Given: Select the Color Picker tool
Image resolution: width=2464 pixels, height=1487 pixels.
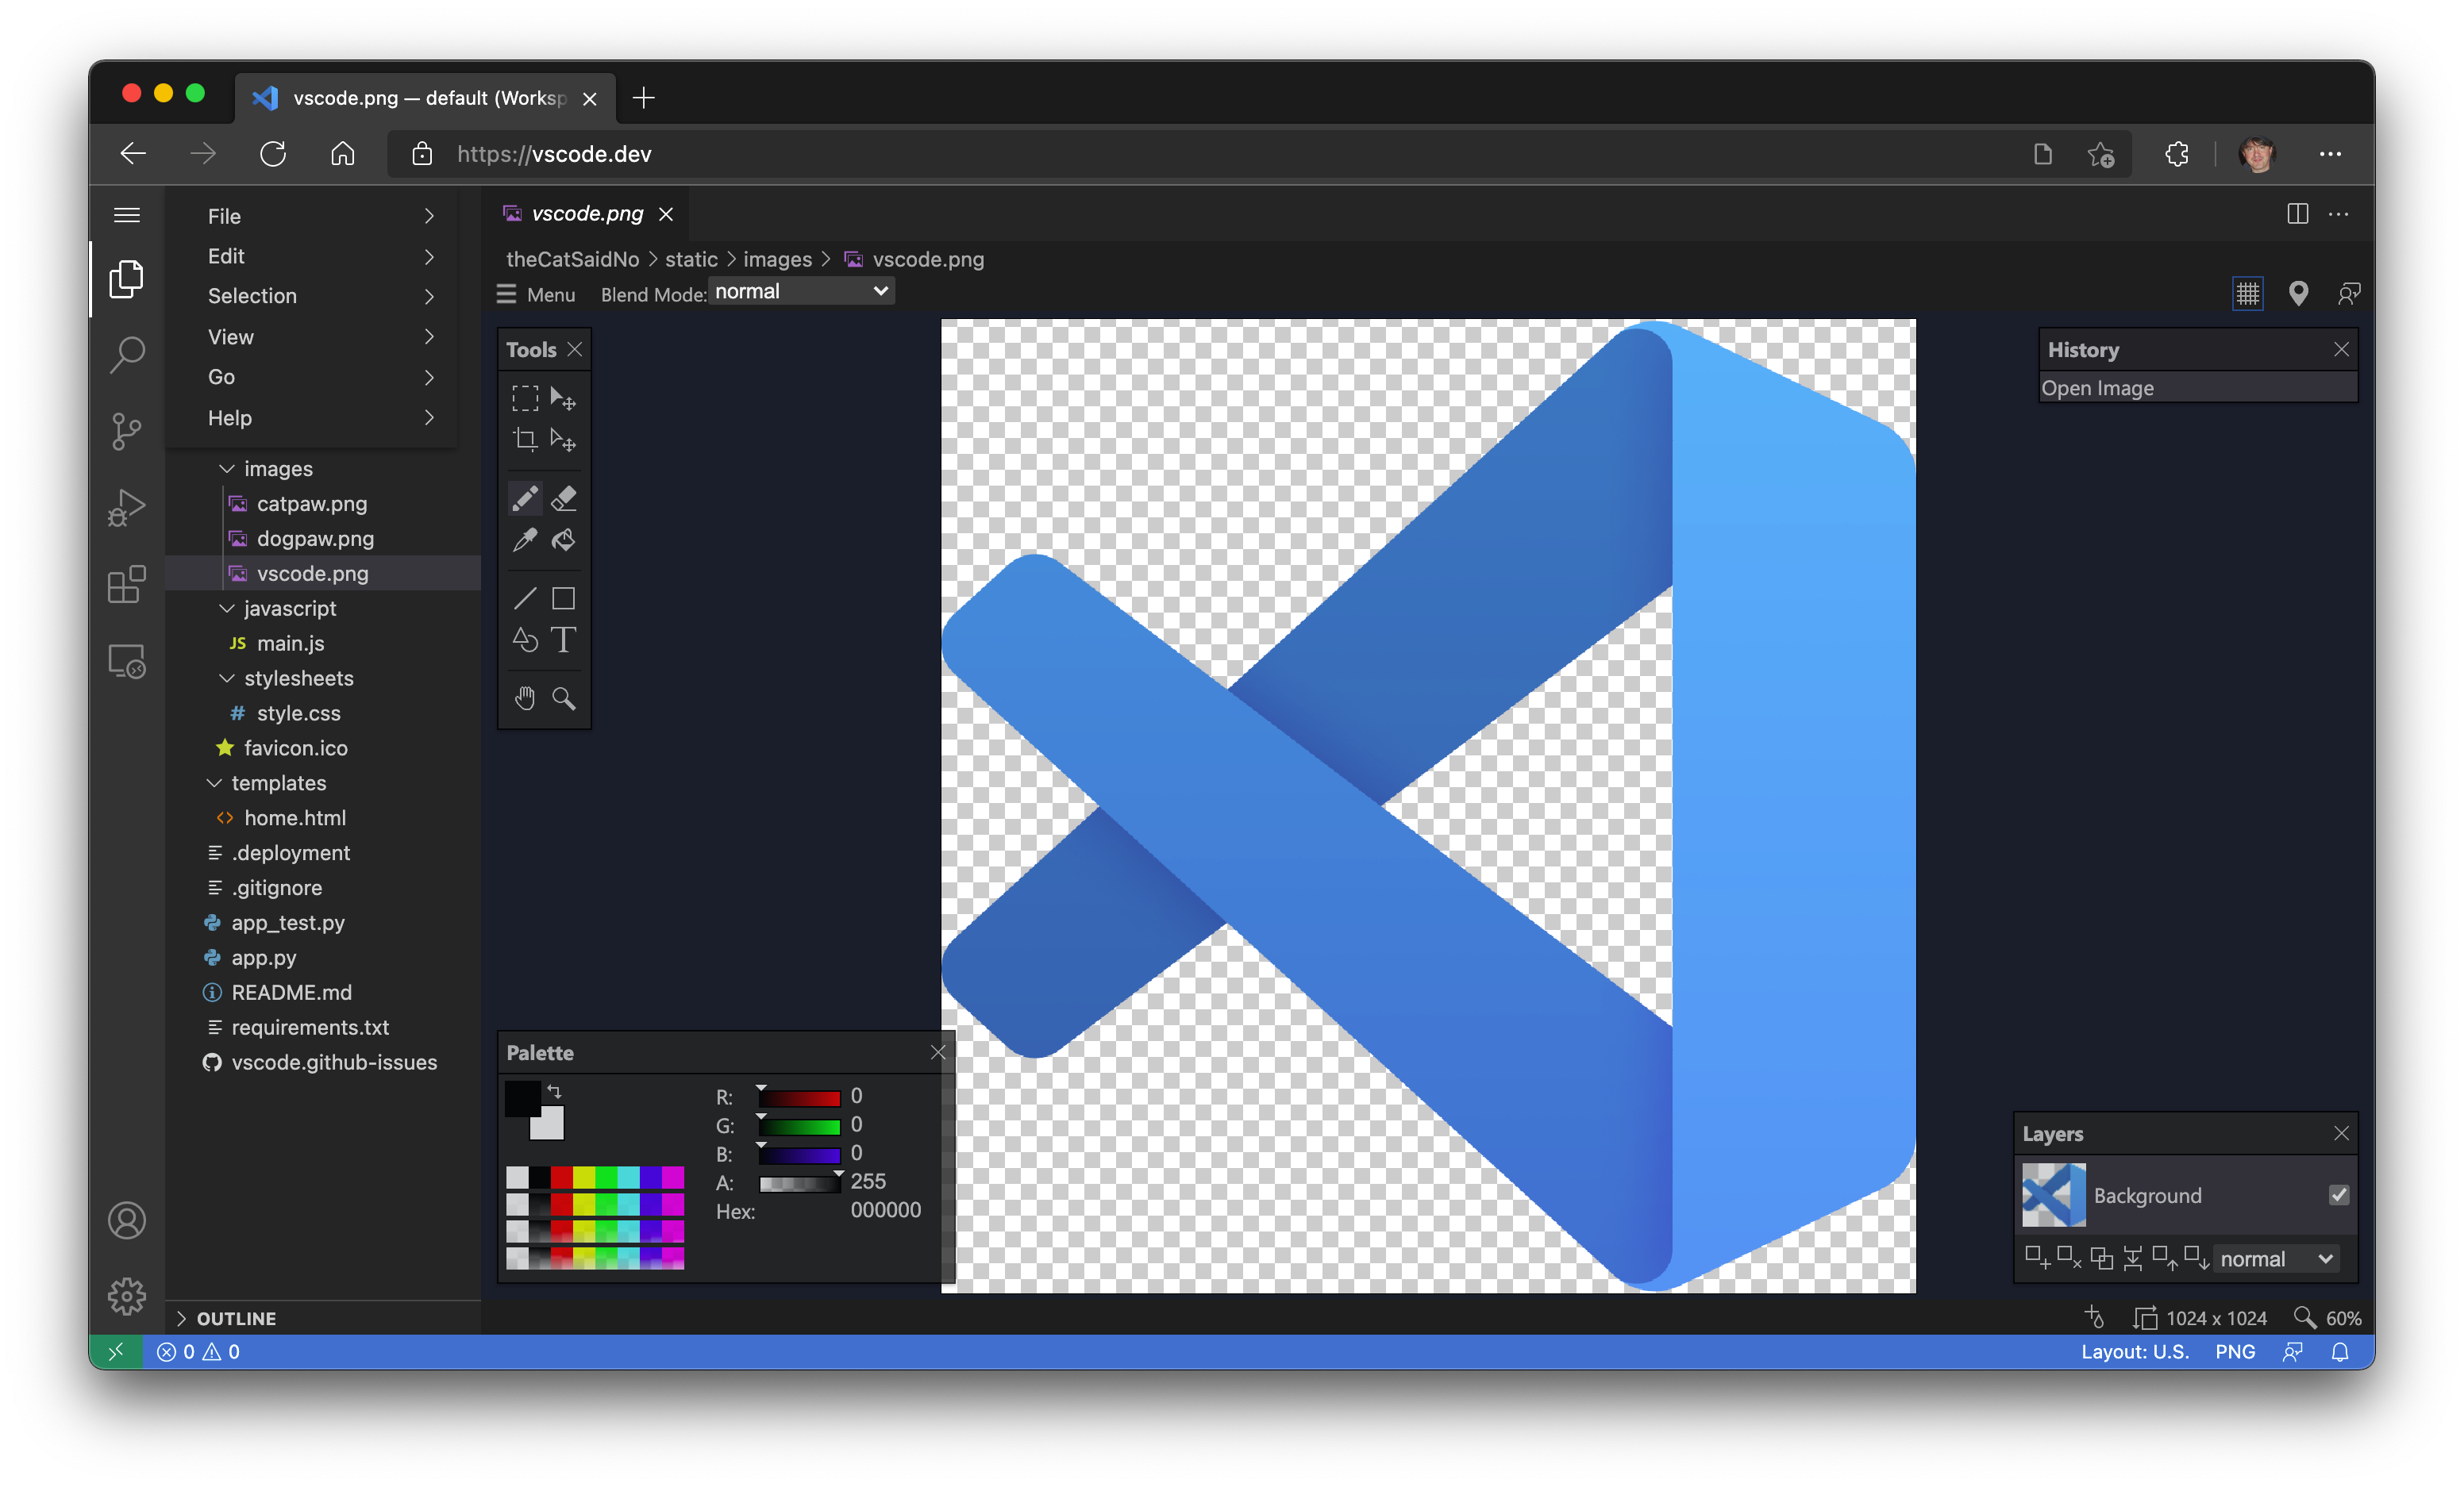Looking at the screenshot, I should [525, 540].
